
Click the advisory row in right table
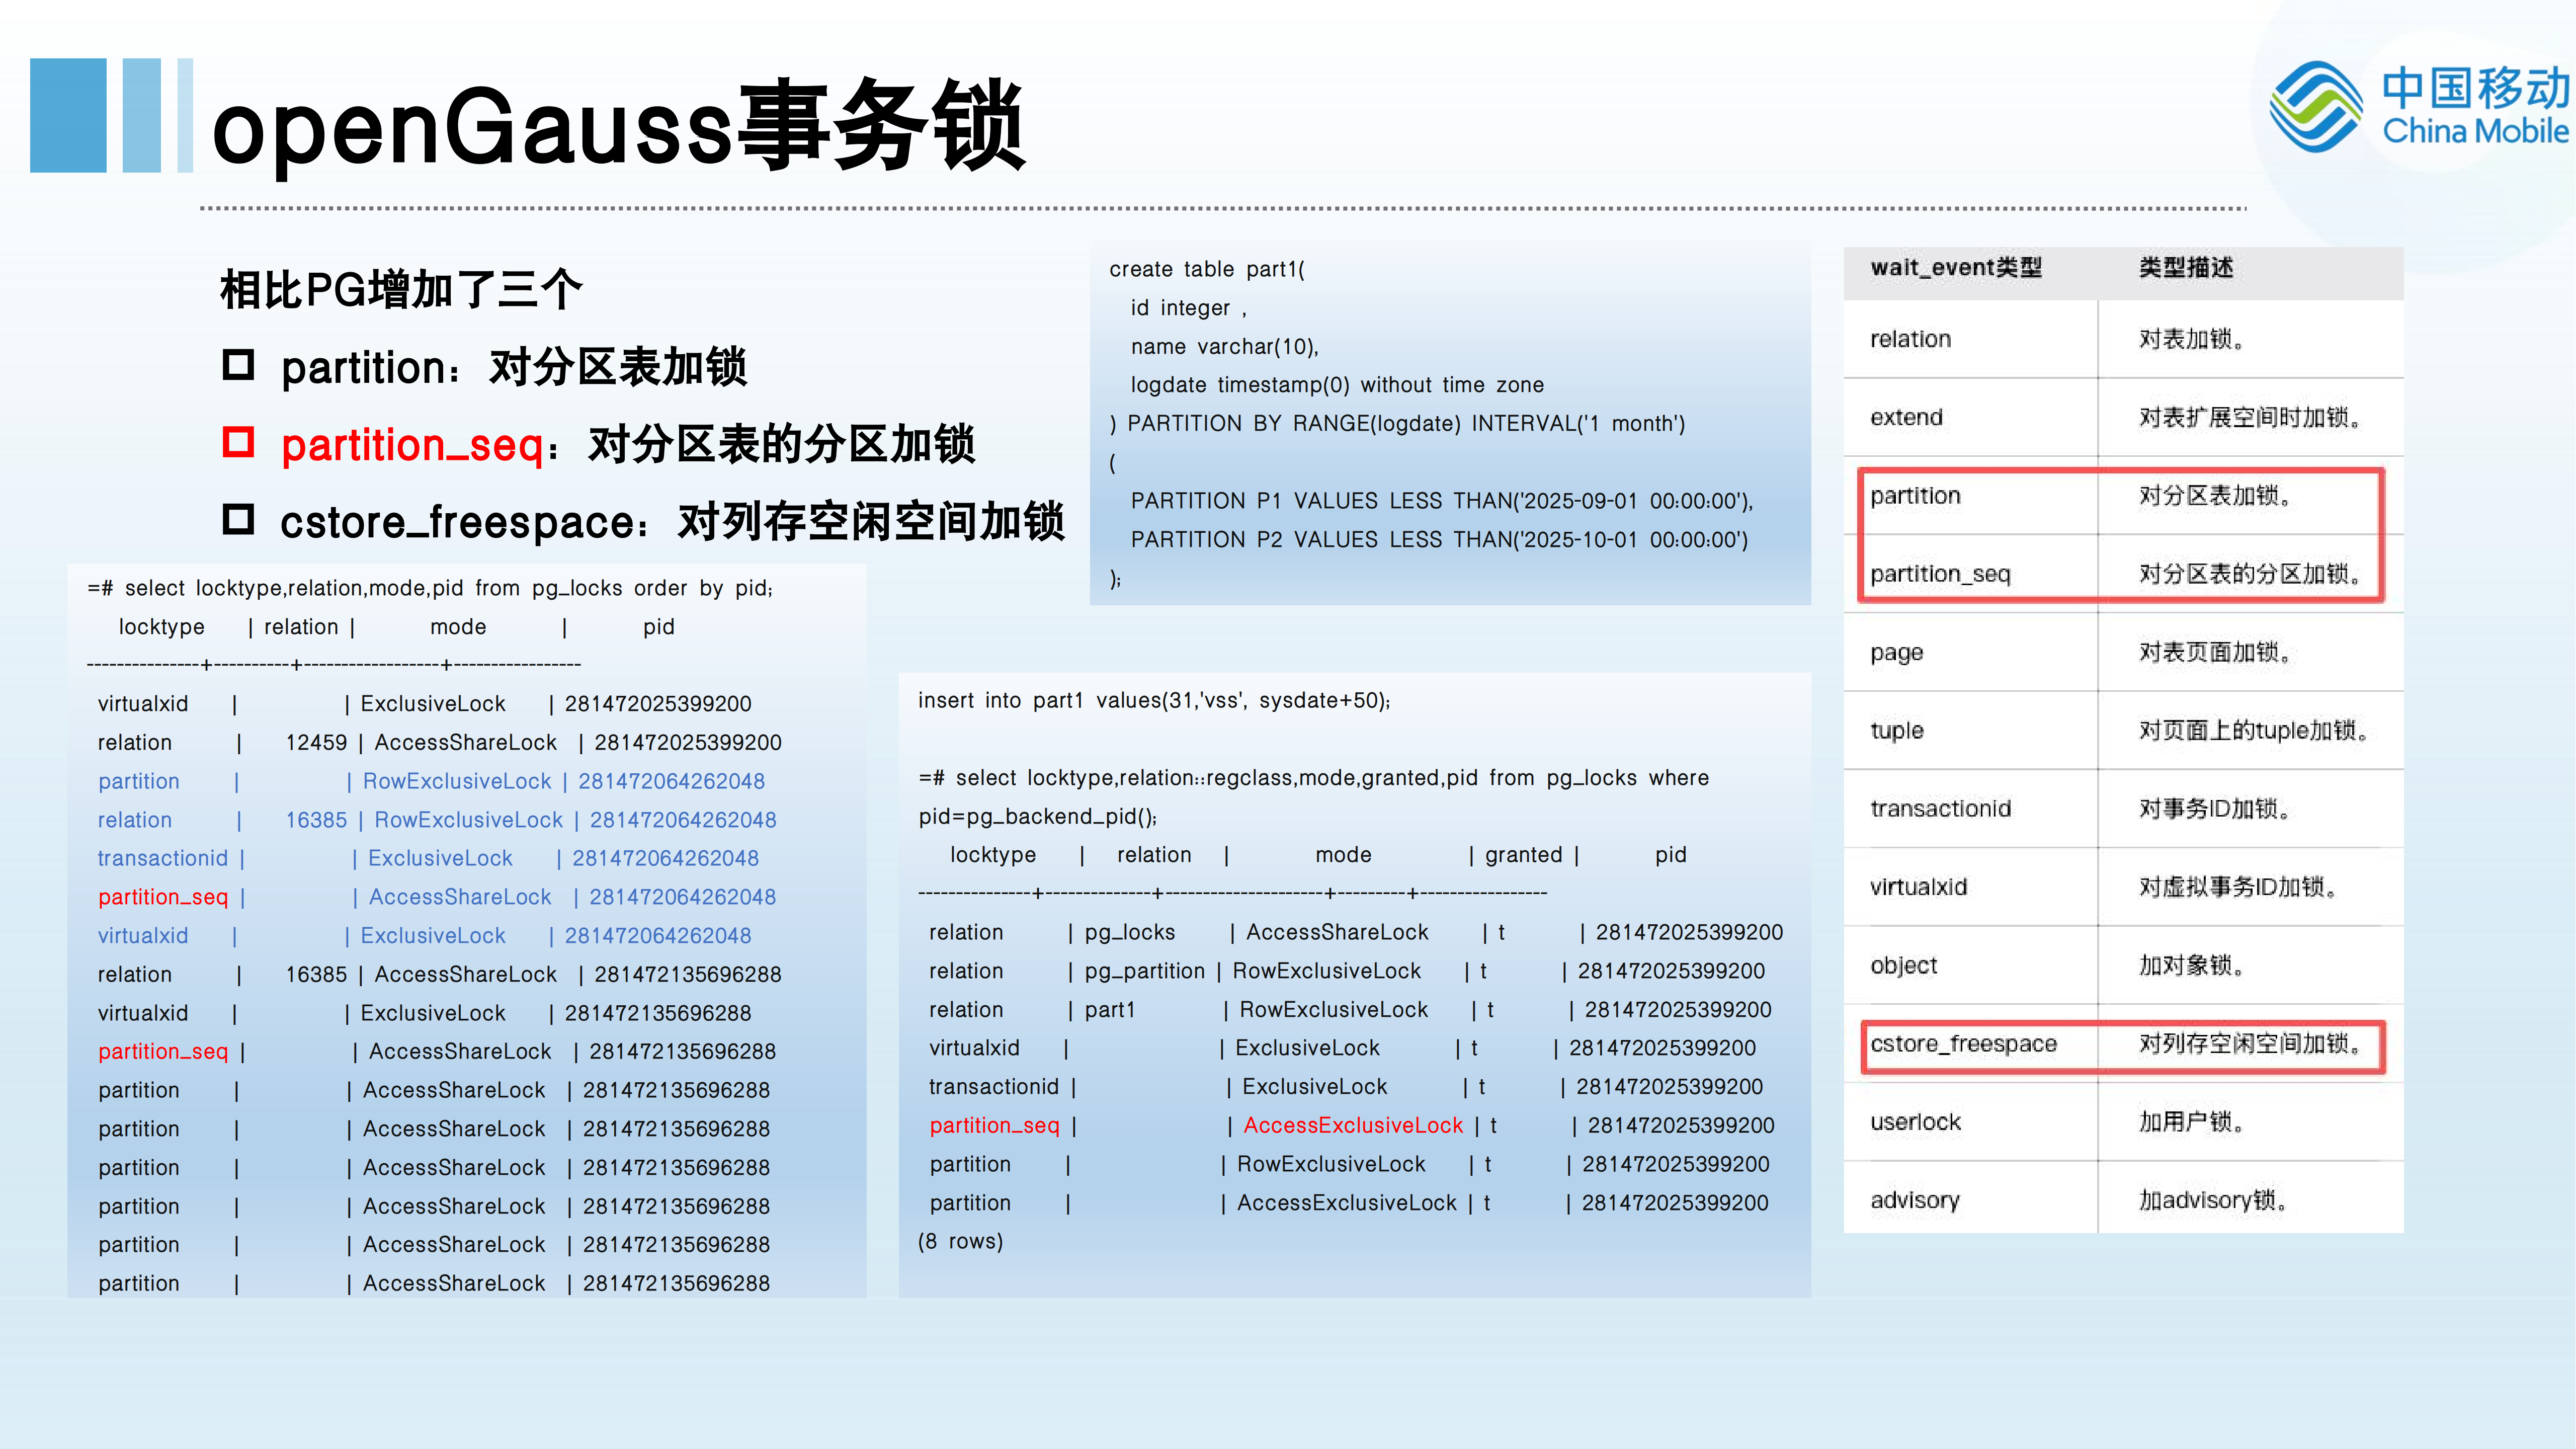1914,1201
